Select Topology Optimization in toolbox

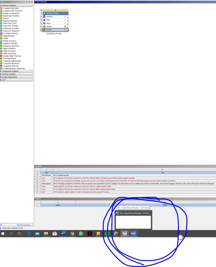point(12,61)
